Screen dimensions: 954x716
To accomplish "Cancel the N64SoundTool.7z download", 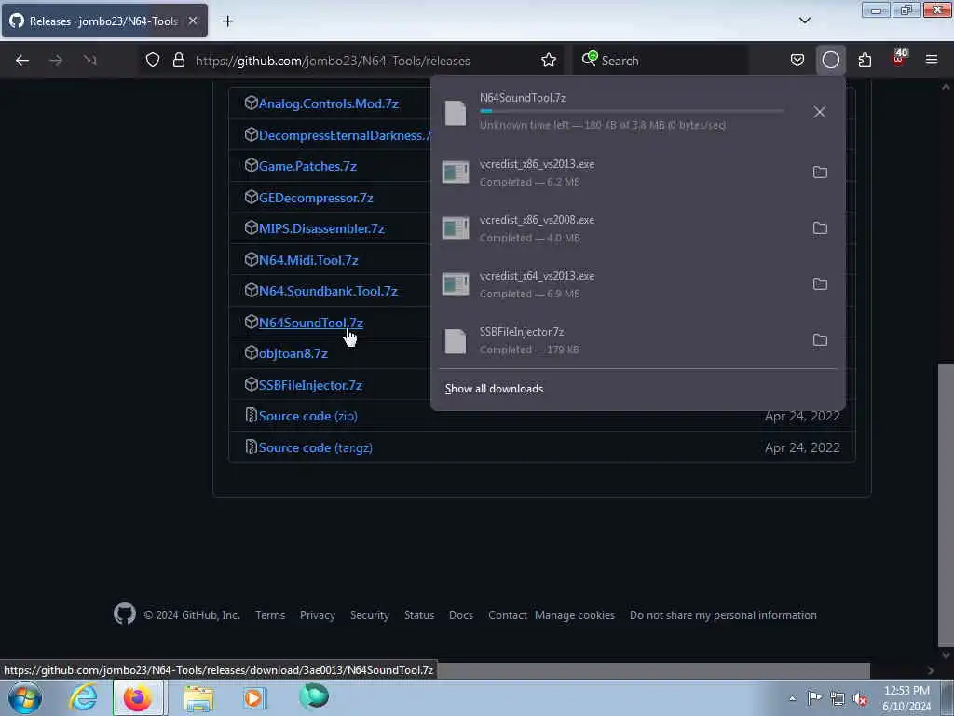I will pos(820,112).
